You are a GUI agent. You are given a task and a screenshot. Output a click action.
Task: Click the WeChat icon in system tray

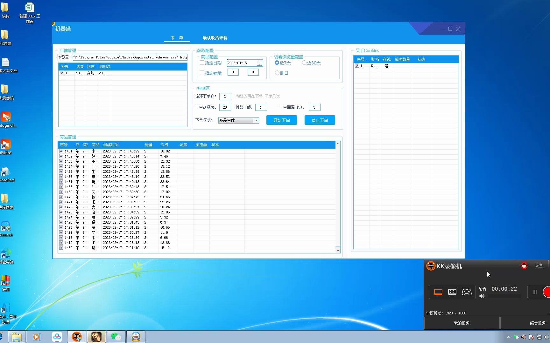pos(516,337)
